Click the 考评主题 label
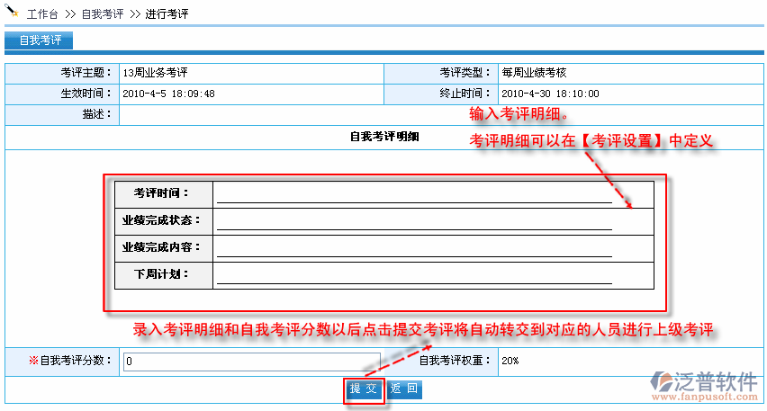767x411 pixels. pyautogui.click(x=86, y=73)
